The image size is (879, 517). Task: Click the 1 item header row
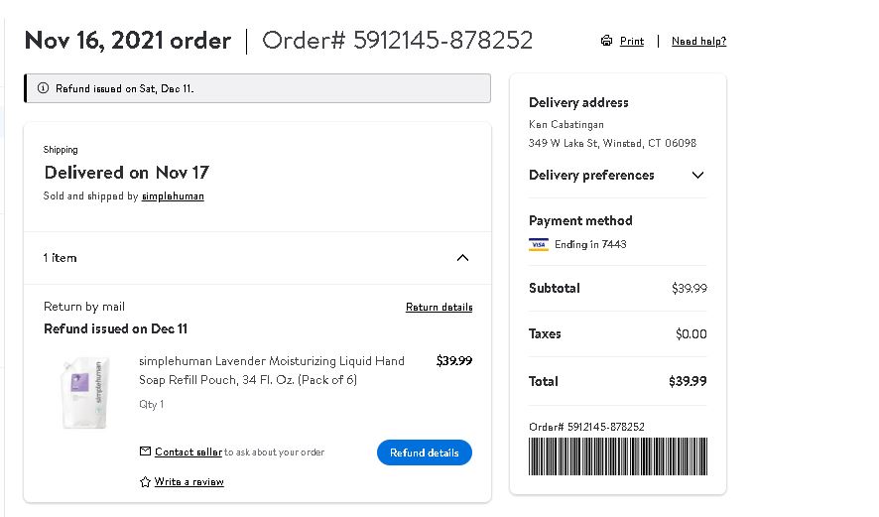[257, 258]
